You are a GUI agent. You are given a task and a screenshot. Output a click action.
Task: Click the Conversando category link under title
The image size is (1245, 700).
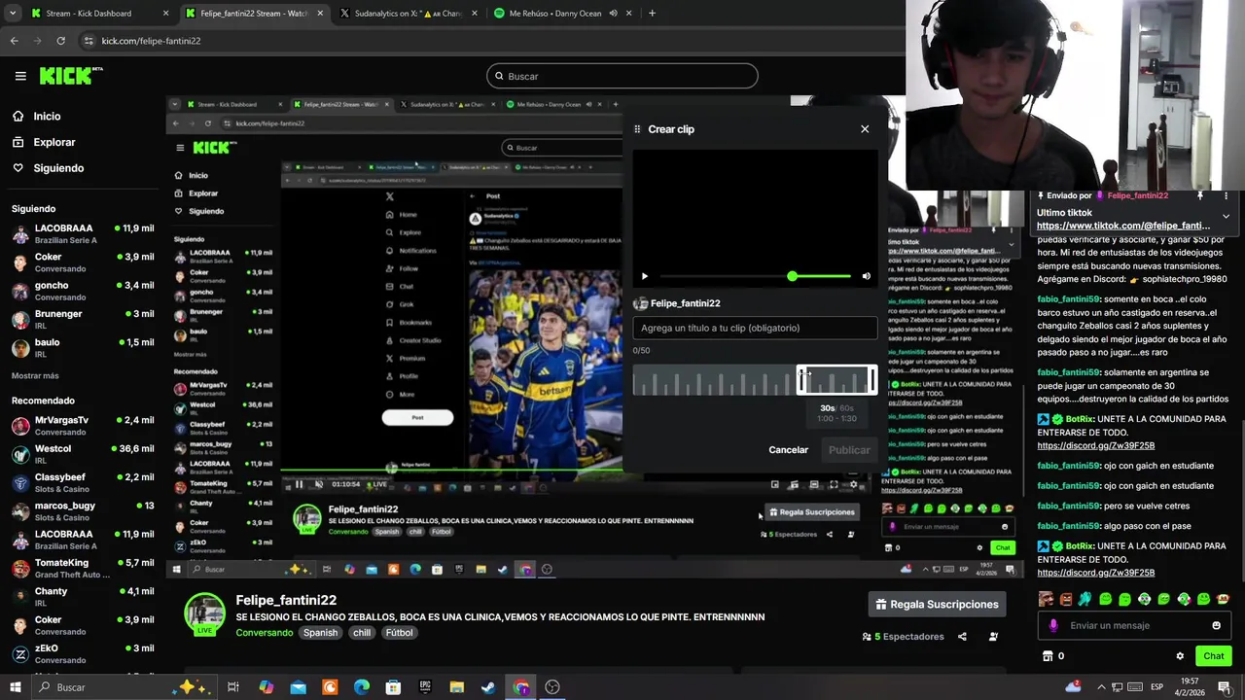coord(264,633)
